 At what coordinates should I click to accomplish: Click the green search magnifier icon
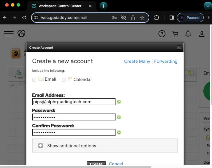pos(190,73)
